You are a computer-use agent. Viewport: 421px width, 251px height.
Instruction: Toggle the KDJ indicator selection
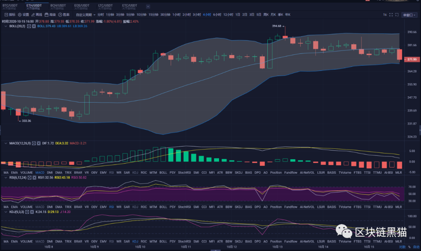click(x=134, y=241)
